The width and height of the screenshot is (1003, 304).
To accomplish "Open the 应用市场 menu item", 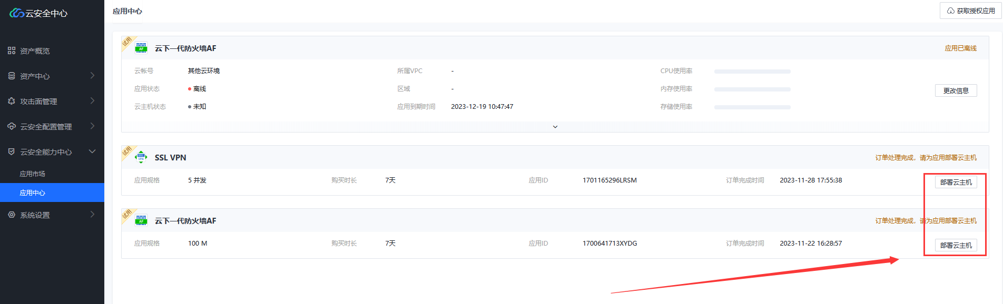I will tap(33, 174).
